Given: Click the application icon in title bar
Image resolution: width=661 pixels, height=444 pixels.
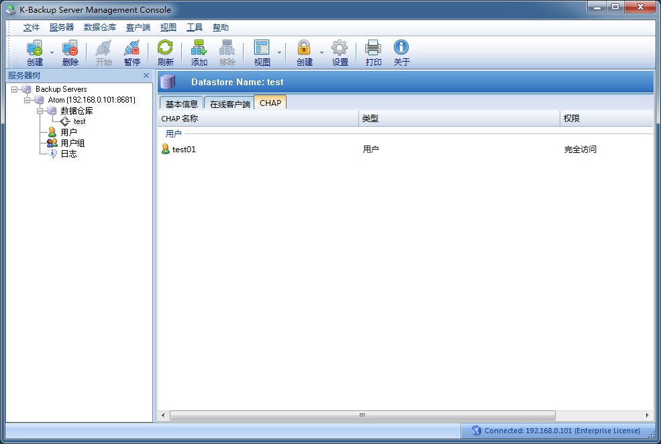Looking at the screenshot, I should [11, 9].
